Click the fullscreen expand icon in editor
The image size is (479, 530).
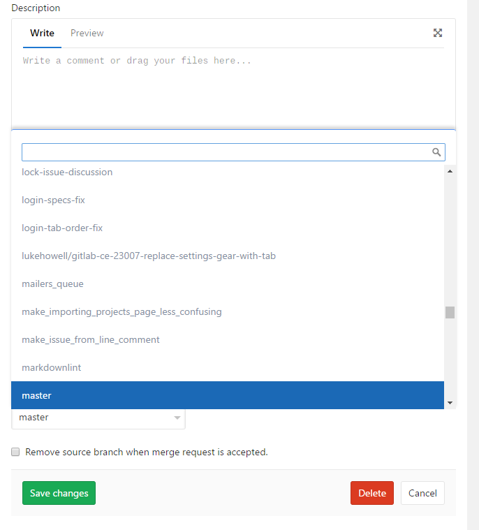(x=438, y=33)
